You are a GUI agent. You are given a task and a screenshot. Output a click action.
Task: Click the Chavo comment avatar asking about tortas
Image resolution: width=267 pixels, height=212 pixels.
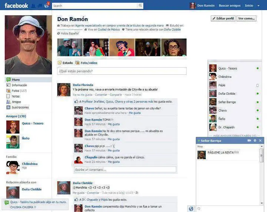[x=78, y=110]
